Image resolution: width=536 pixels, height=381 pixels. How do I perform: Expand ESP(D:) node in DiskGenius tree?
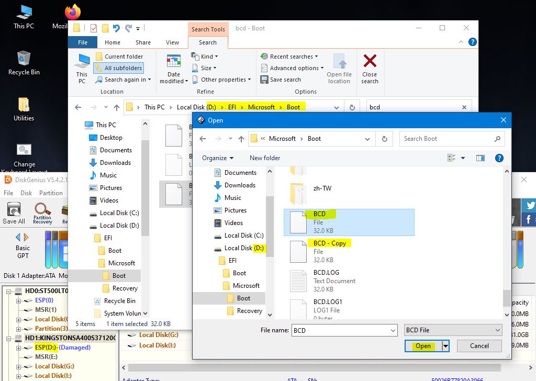click(18, 348)
